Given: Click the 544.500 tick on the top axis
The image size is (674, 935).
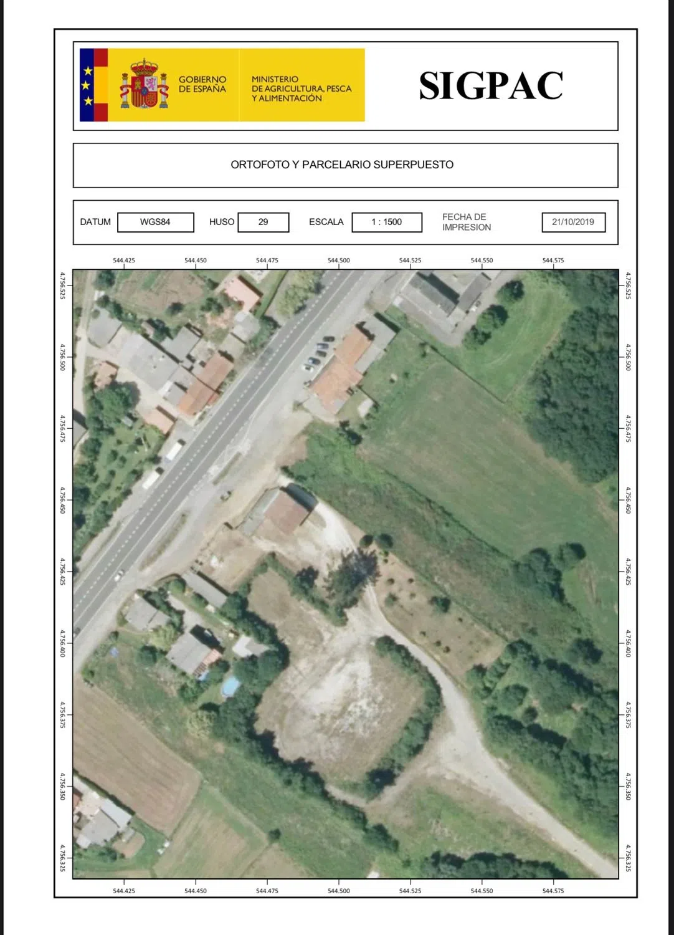Looking at the screenshot, I should pos(338,261).
